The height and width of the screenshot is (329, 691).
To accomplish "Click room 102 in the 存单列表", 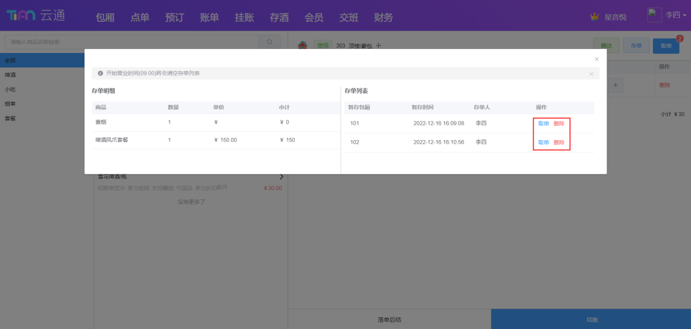I will 354,143.
